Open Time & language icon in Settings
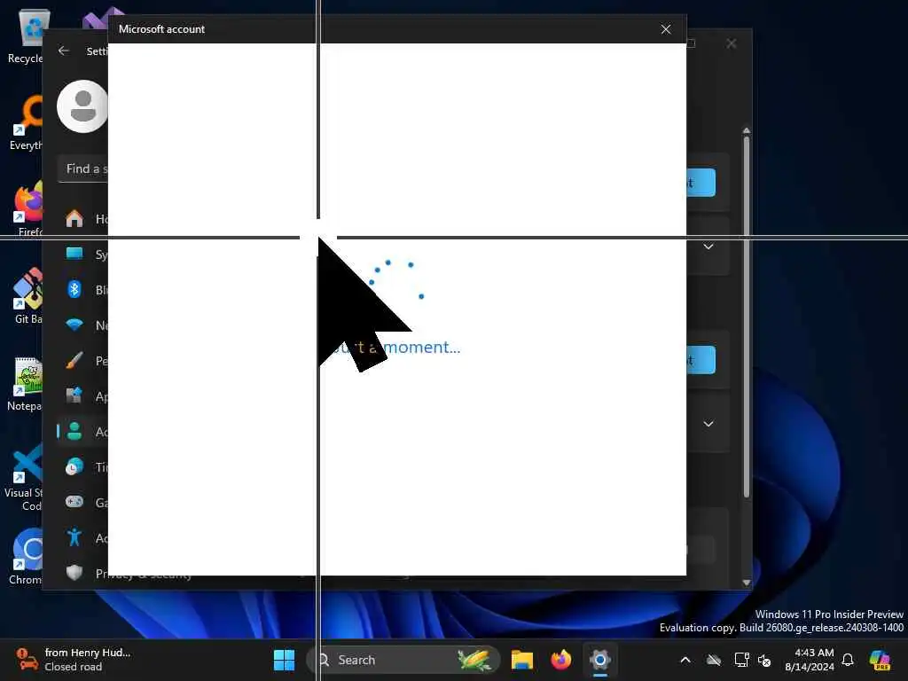The image size is (908, 681). point(74,466)
